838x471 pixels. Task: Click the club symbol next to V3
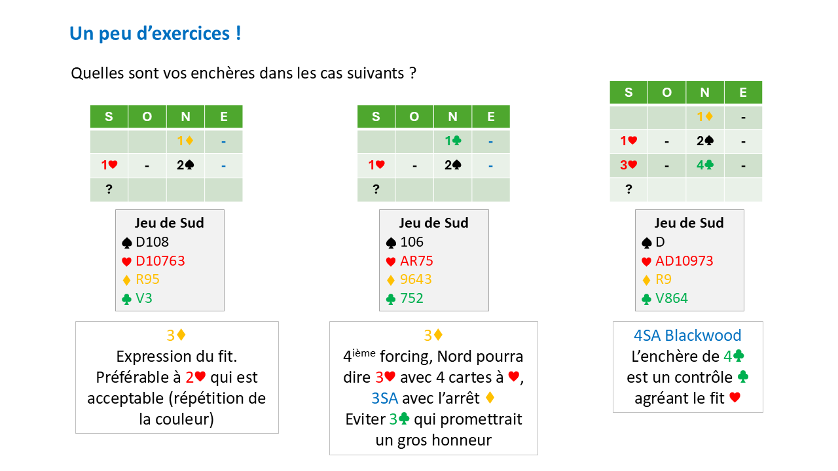(x=127, y=299)
